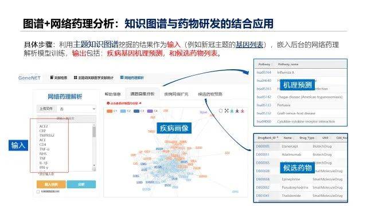Click the teal download icon above the chart
The width and height of the screenshot is (367, 206).
232,110
